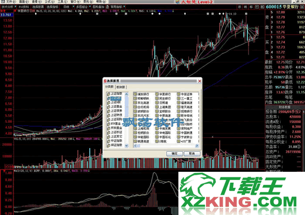Expand the 多图组合 dropdown arrow
305x215 pixels.
click(90, 7)
